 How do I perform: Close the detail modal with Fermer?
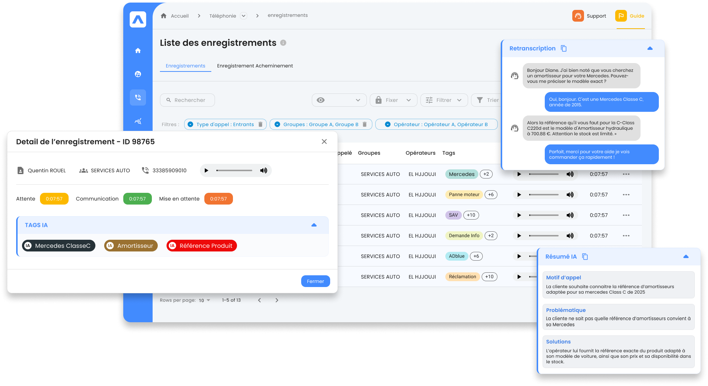(x=315, y=281)
